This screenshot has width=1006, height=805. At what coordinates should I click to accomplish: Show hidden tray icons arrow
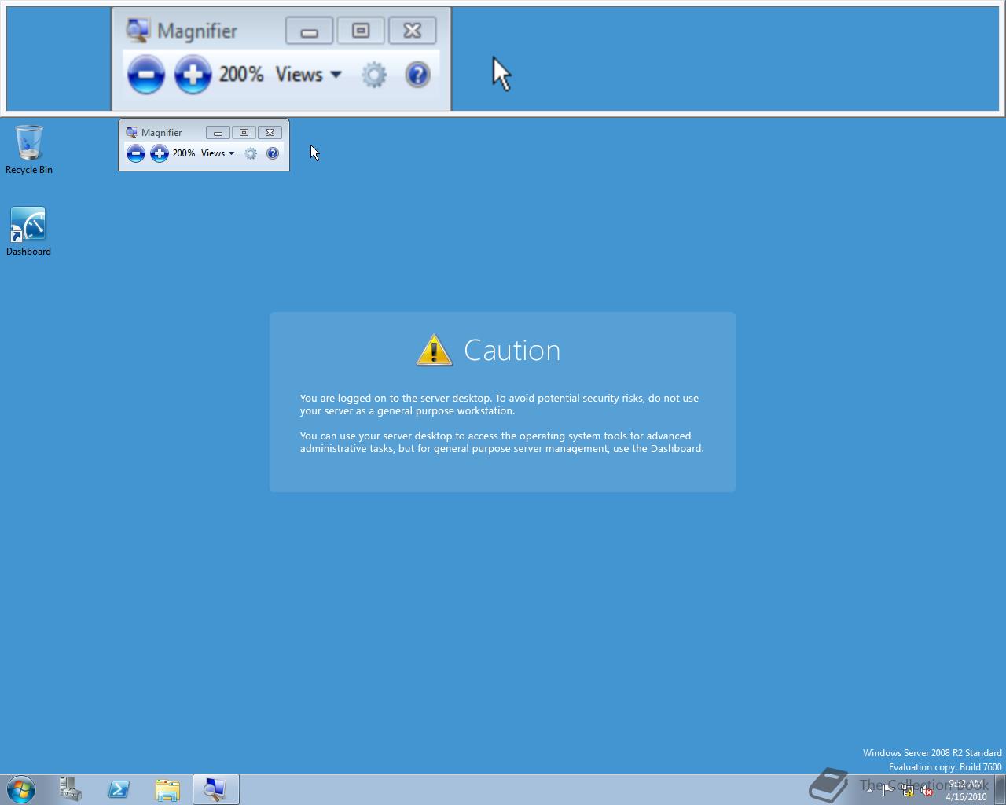tap(869, 791)
